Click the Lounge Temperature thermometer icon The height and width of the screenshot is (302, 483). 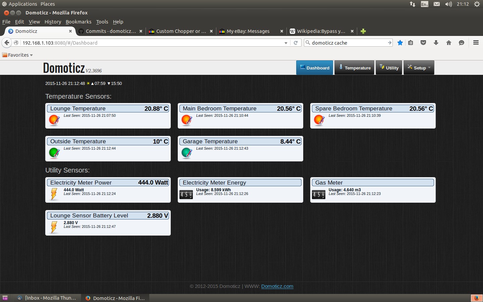point(54,120)
